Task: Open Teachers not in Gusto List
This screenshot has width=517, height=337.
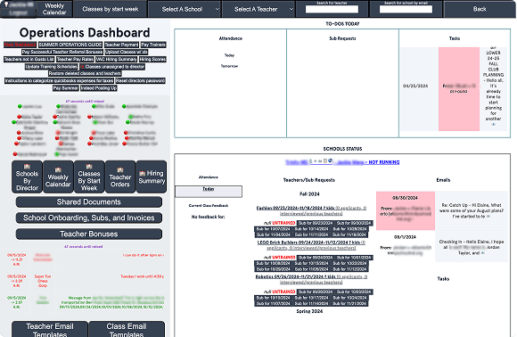Action: (x=29, y=59)
